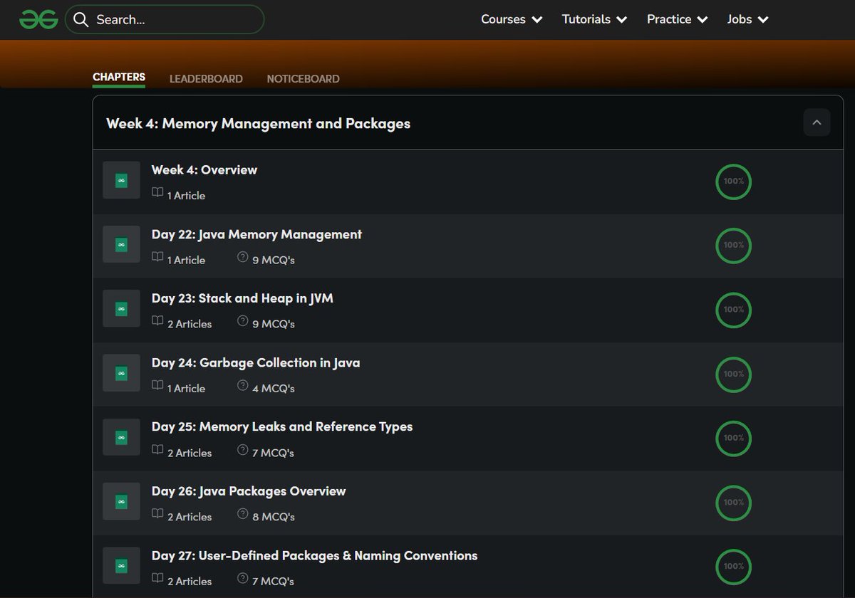This screenshot has width=855, height=598.
Task: Click the Week 4: Memory Management and Packages heading
Action: point(258,123)
